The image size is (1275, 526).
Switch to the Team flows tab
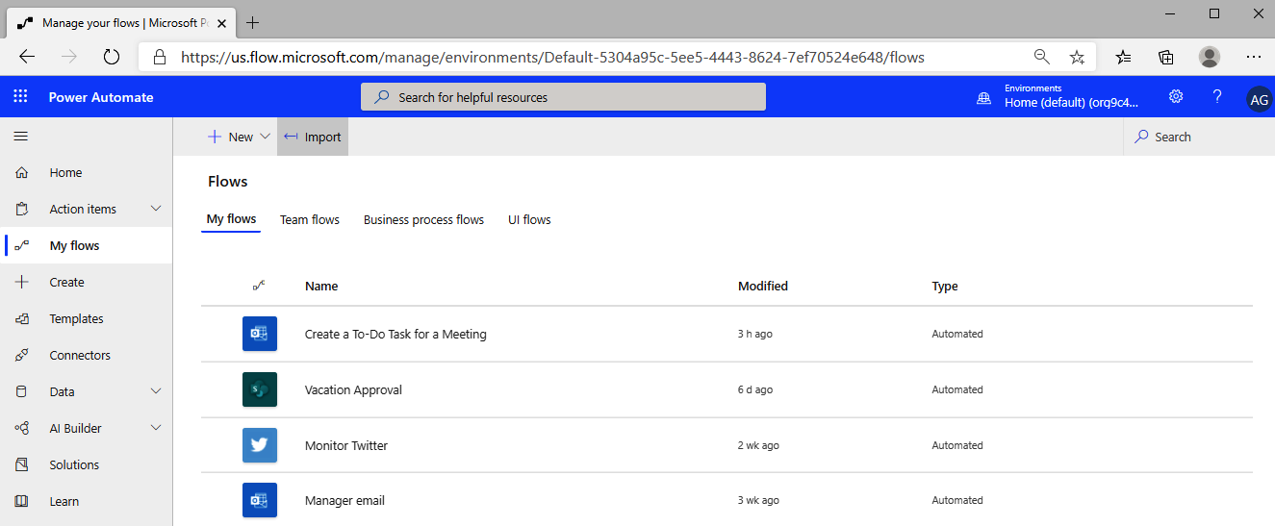pyautogui.click(x=310, y=219)
